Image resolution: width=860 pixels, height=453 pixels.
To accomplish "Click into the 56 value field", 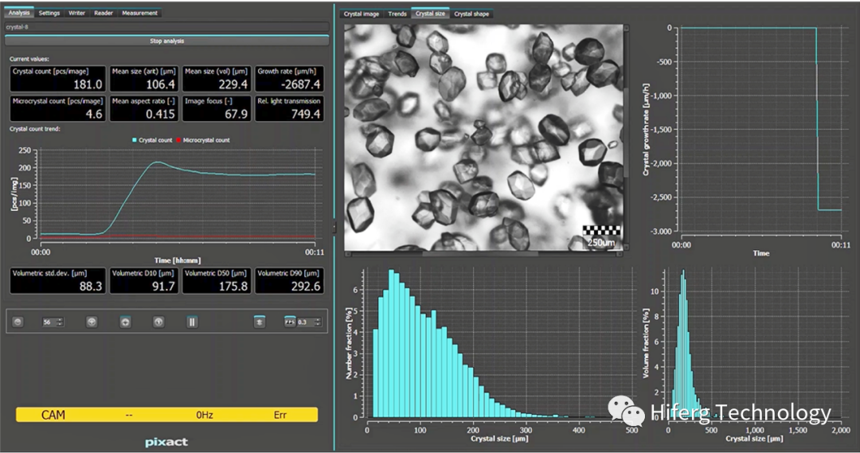I will tap(49, 322).
